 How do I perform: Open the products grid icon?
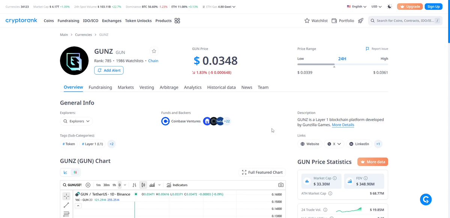(178, 21)
